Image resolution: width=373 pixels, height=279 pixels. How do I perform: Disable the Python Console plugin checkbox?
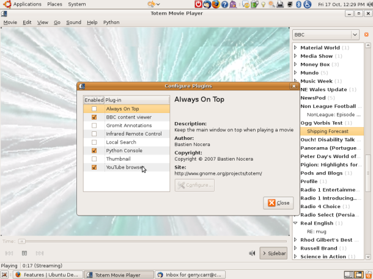[94, 151]
